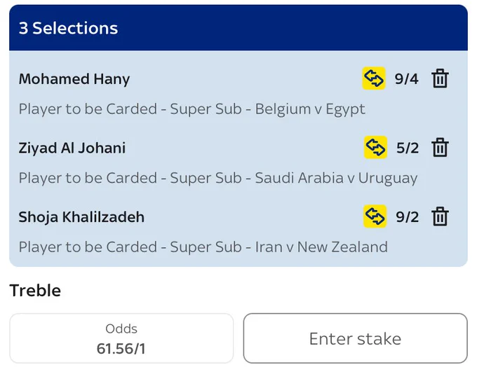Select the 5/2 odds for Ziyad Al Johani

[x=408, y=148]
